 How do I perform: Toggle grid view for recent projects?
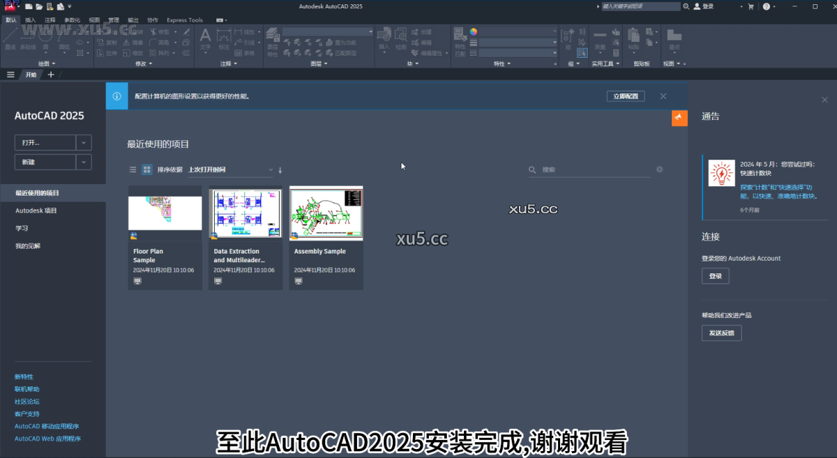coord(147,169)
